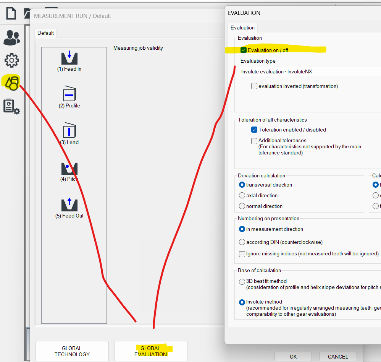The height and width of the screenshot is (362, 381).
Task: Select the (3) Lead step icon
Action: tap(69, 130)
